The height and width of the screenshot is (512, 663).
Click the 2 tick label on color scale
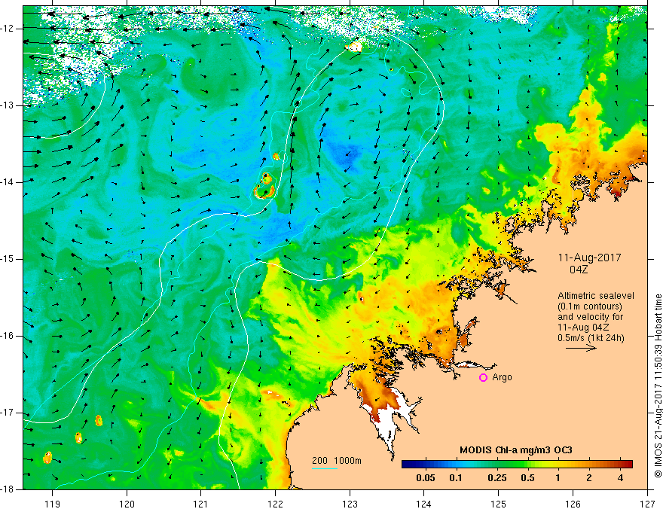pos(589,478)
